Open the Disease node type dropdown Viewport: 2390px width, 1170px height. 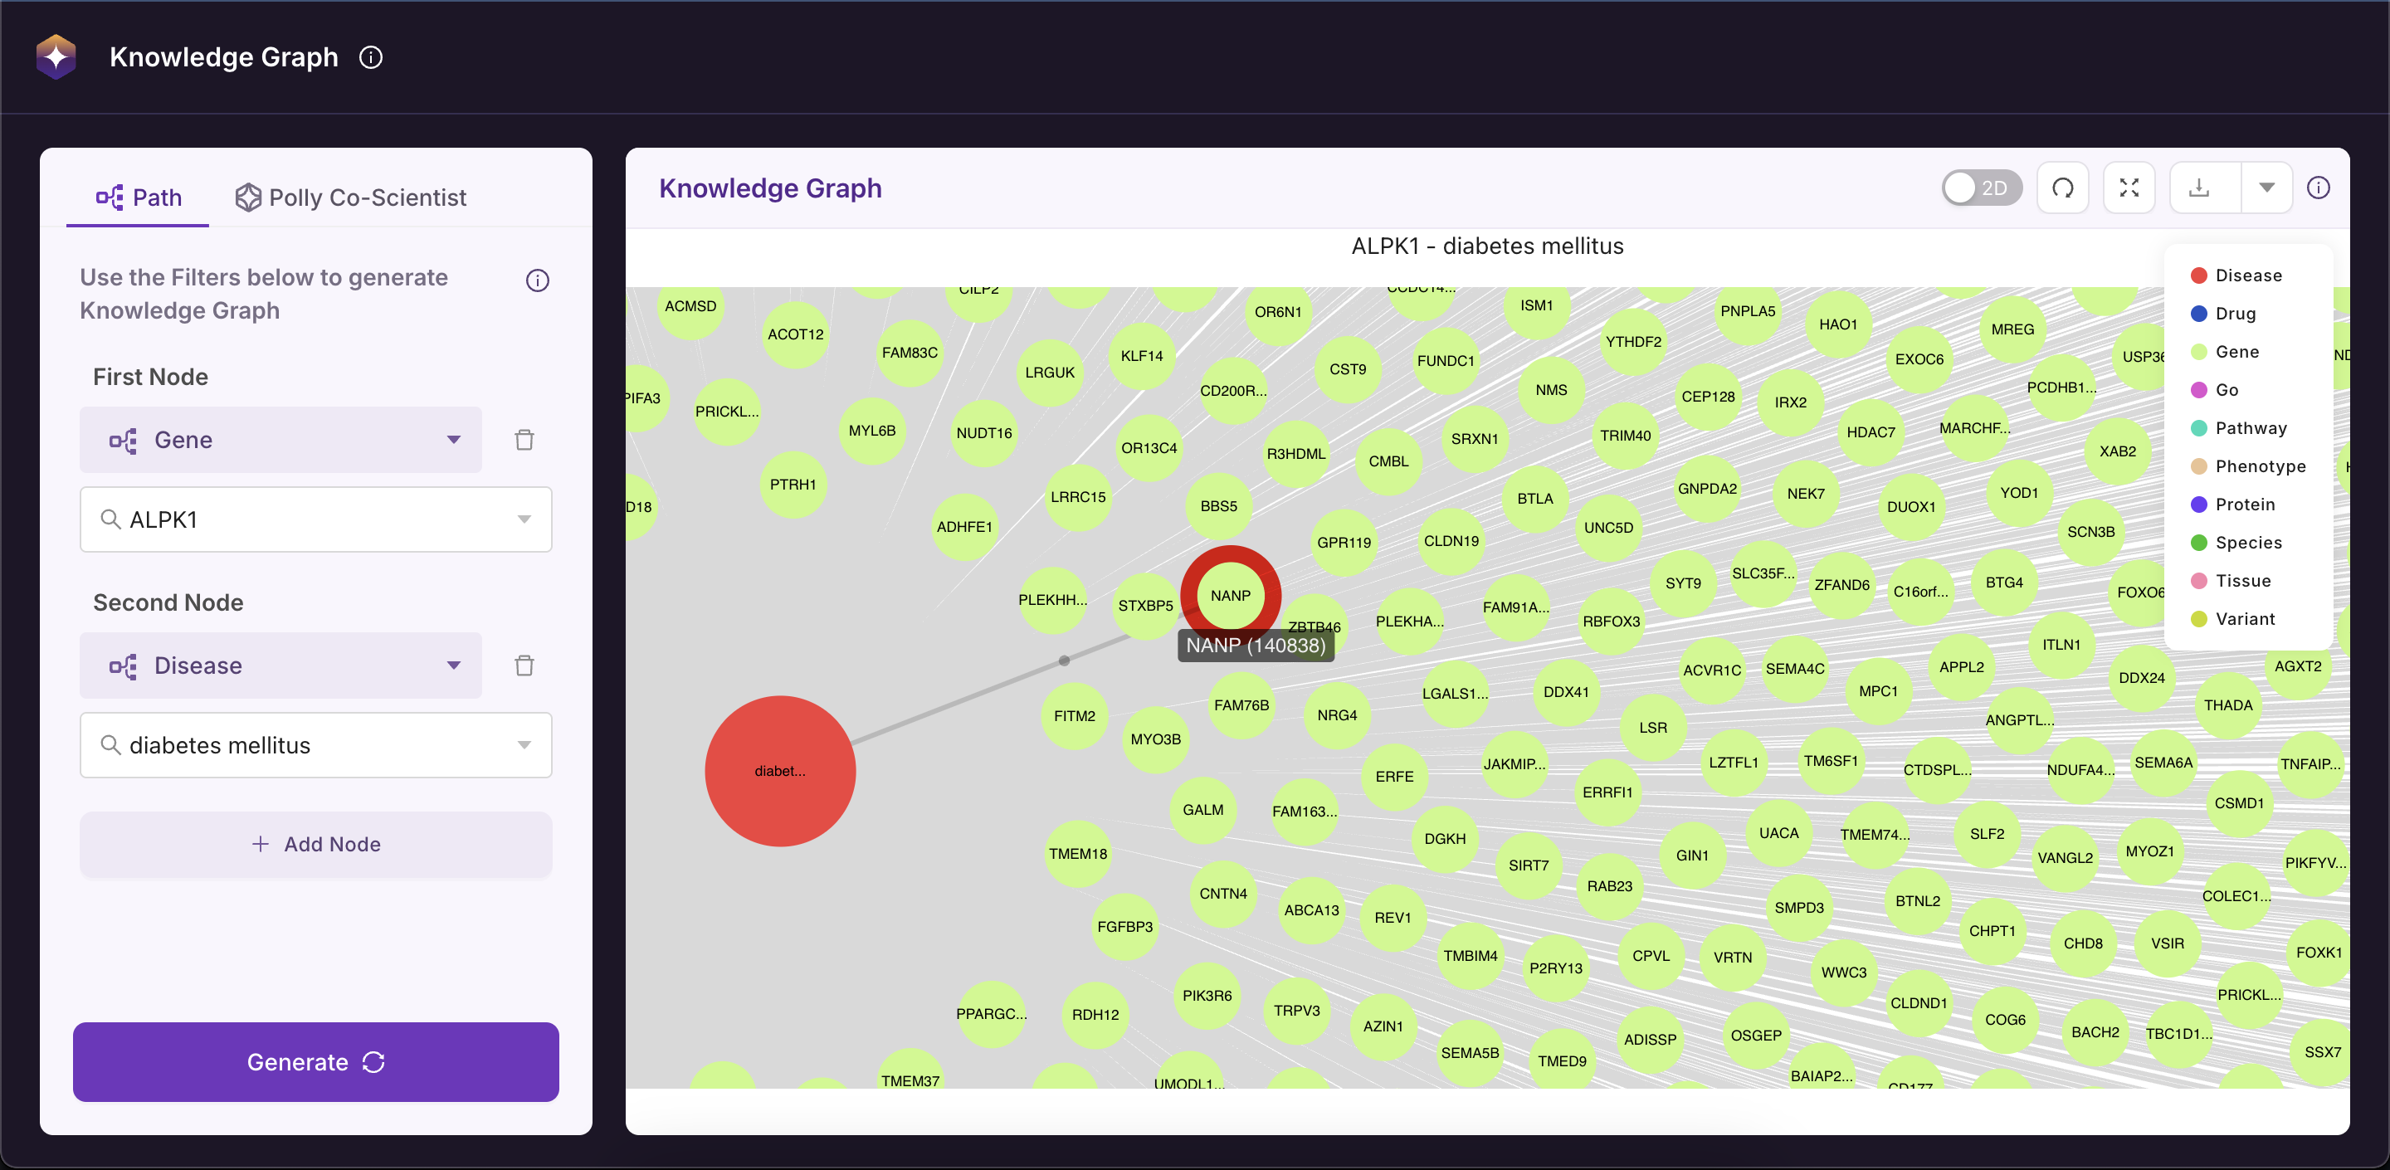click(281, 665)
